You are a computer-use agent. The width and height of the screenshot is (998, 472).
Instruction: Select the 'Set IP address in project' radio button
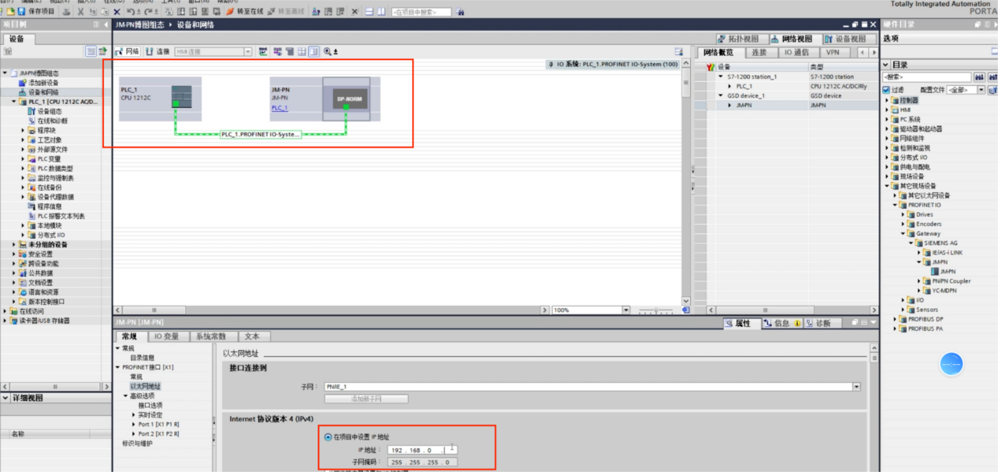pos(328,437)
